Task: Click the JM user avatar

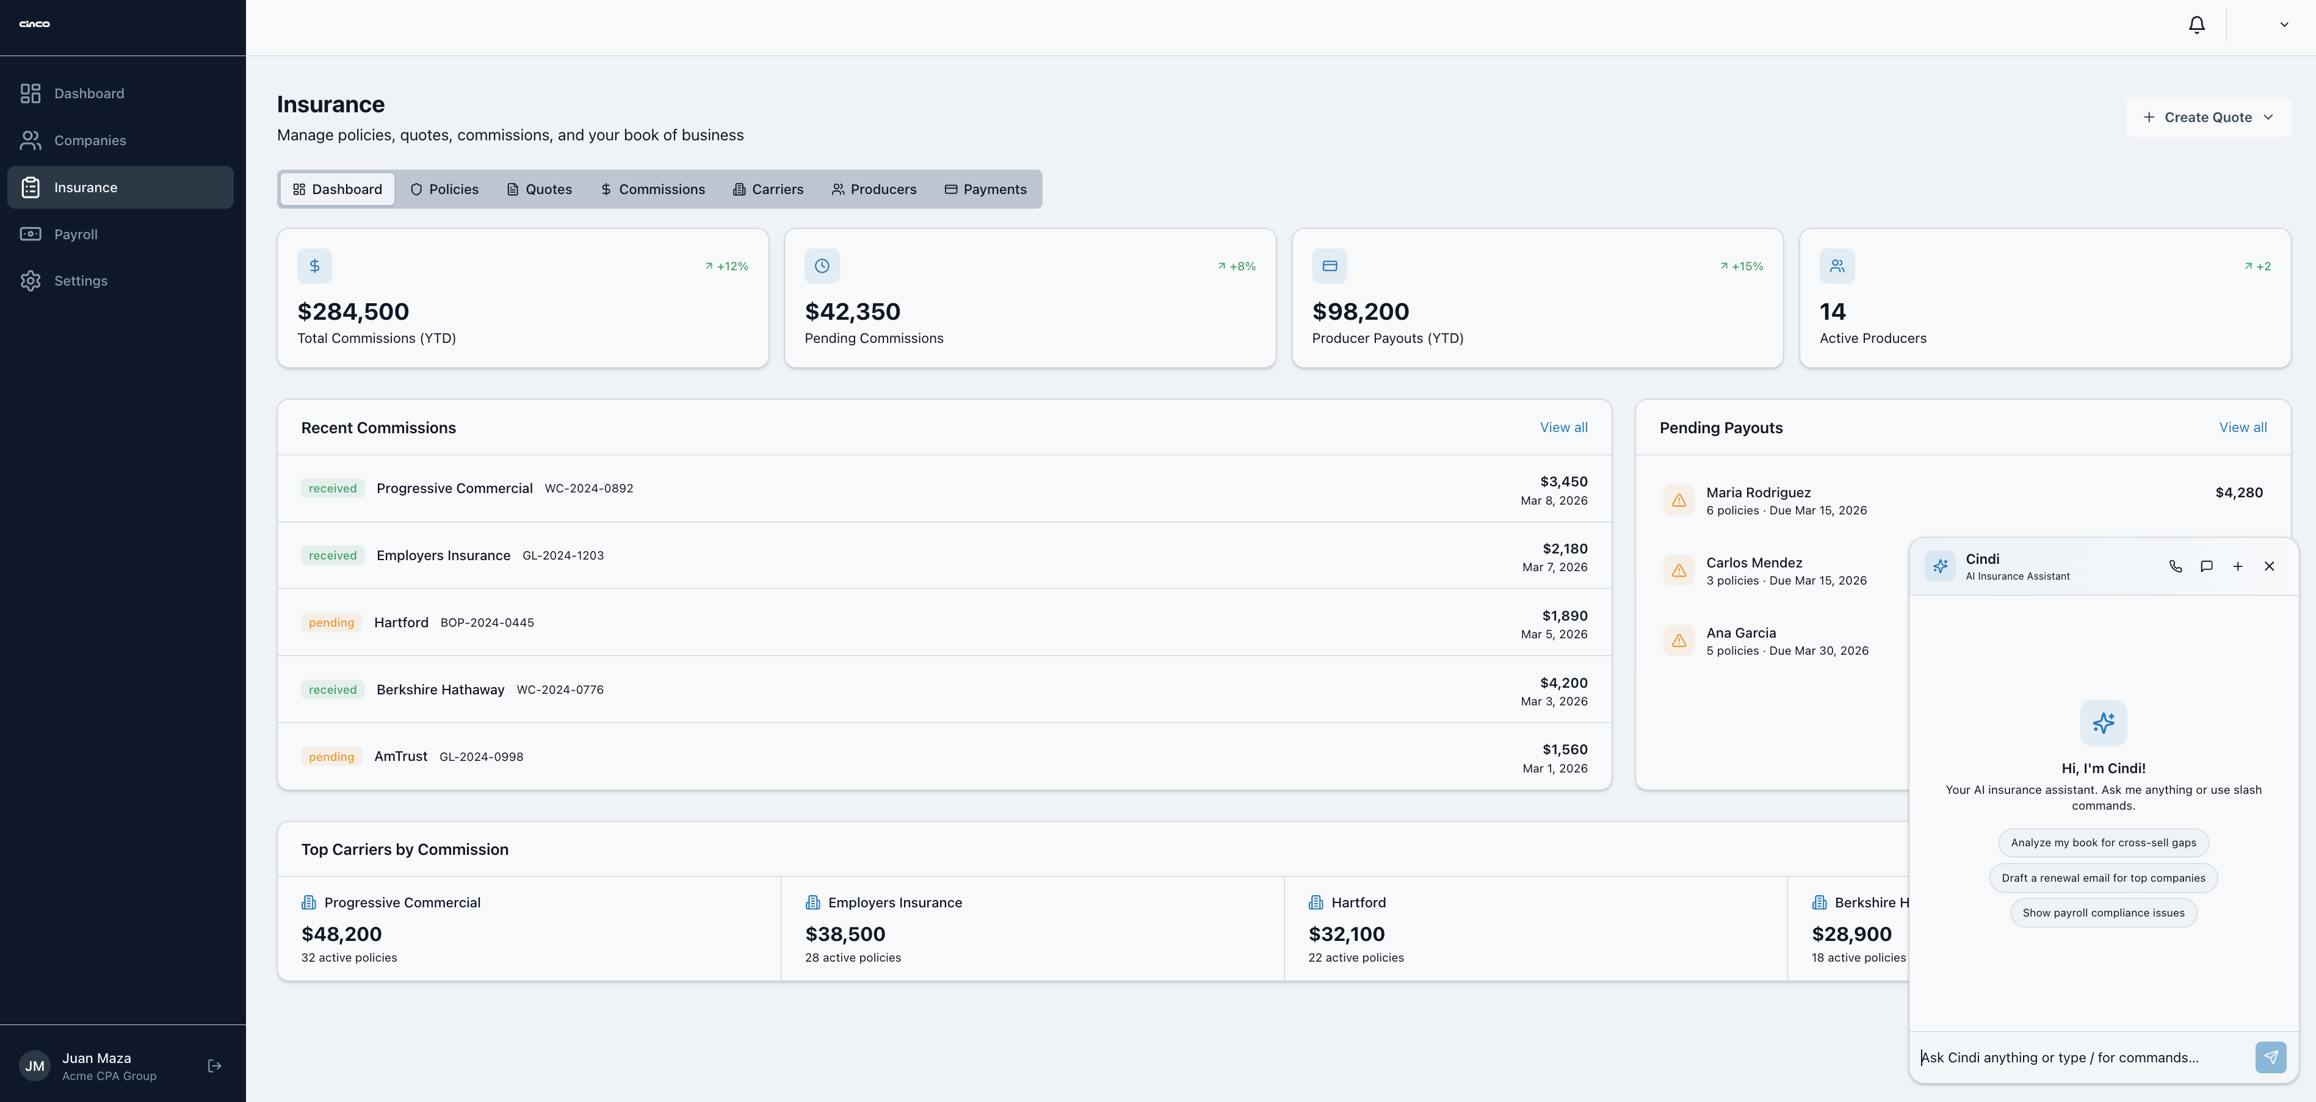Action: [x=35, y=1066]
